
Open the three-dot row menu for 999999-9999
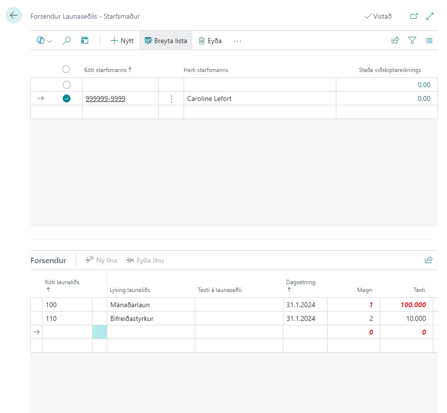point(171,99)
